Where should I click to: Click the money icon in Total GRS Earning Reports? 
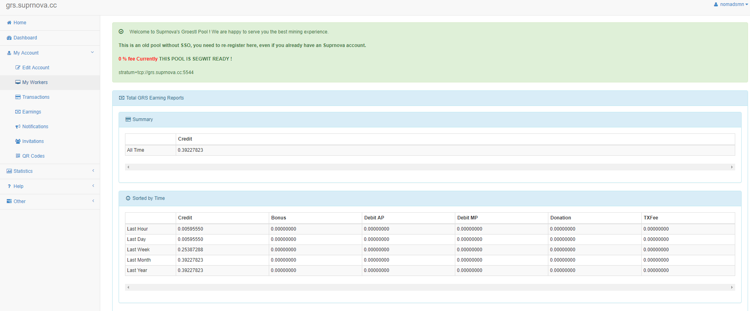pos(121,98)
